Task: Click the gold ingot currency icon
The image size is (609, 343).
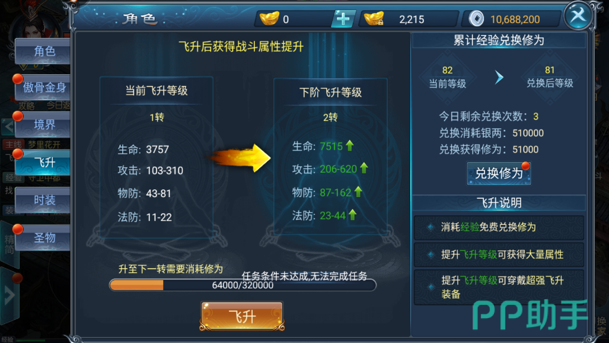Action: tap(269, 18)
